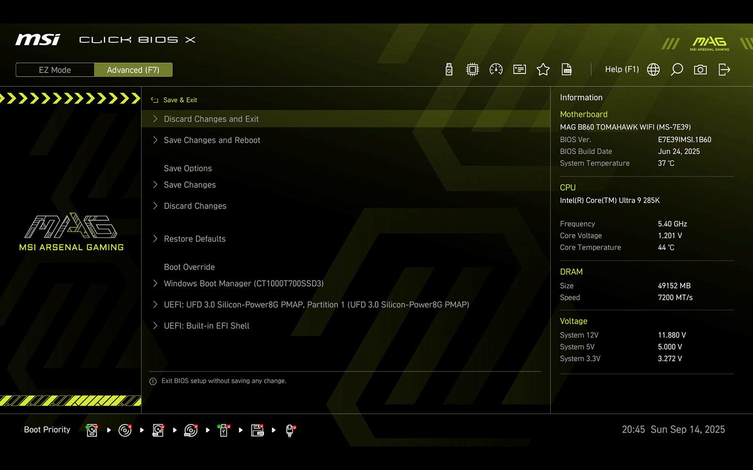
Task: Select the USB CD/DVD boot priority icon
Action: [191, 430]
